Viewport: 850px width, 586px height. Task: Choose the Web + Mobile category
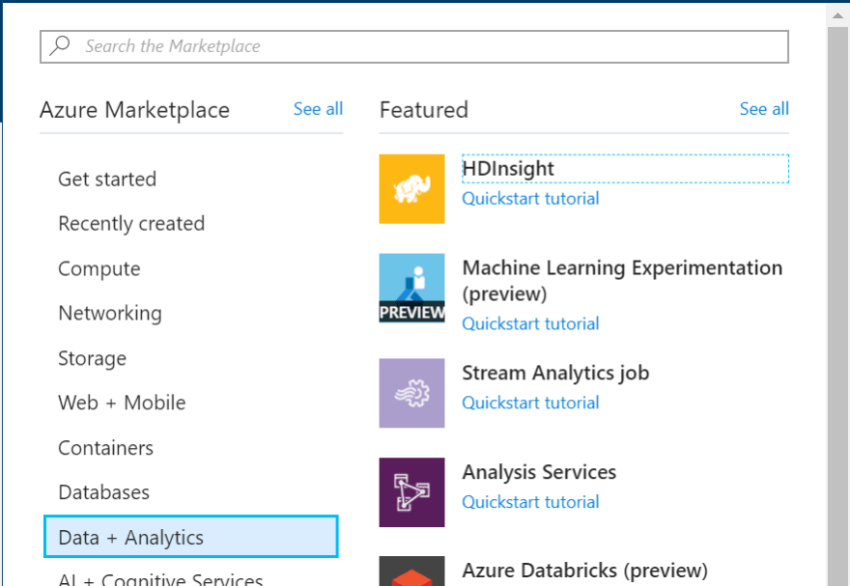click(x=122, y=403)
